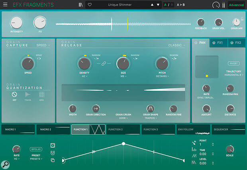247x170 pixels.
Task: Set quantization to Grid
Action: 41,96
